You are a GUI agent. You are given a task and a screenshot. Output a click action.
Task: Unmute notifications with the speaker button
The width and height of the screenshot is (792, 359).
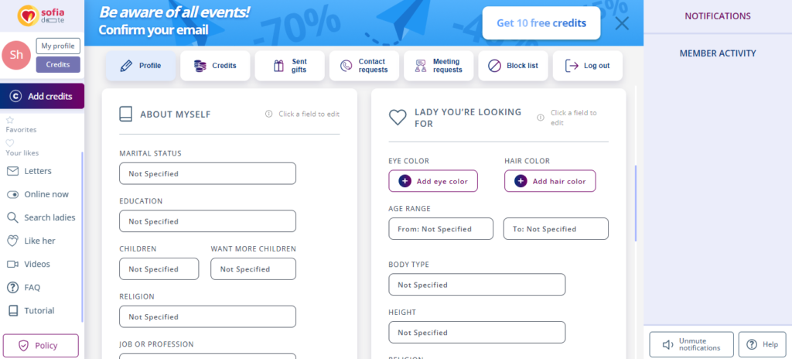691,344
